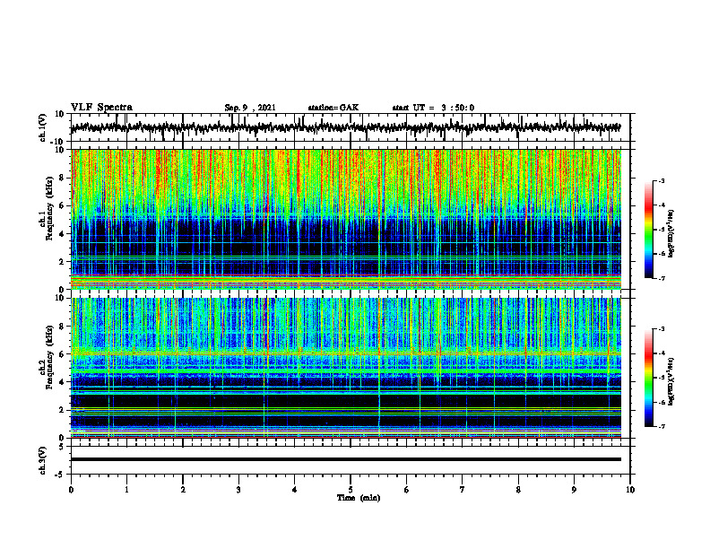710x549 pixels.
Task: Click the 2 kHz tick on ch.2 frequency axis
Action: (62, 410)
